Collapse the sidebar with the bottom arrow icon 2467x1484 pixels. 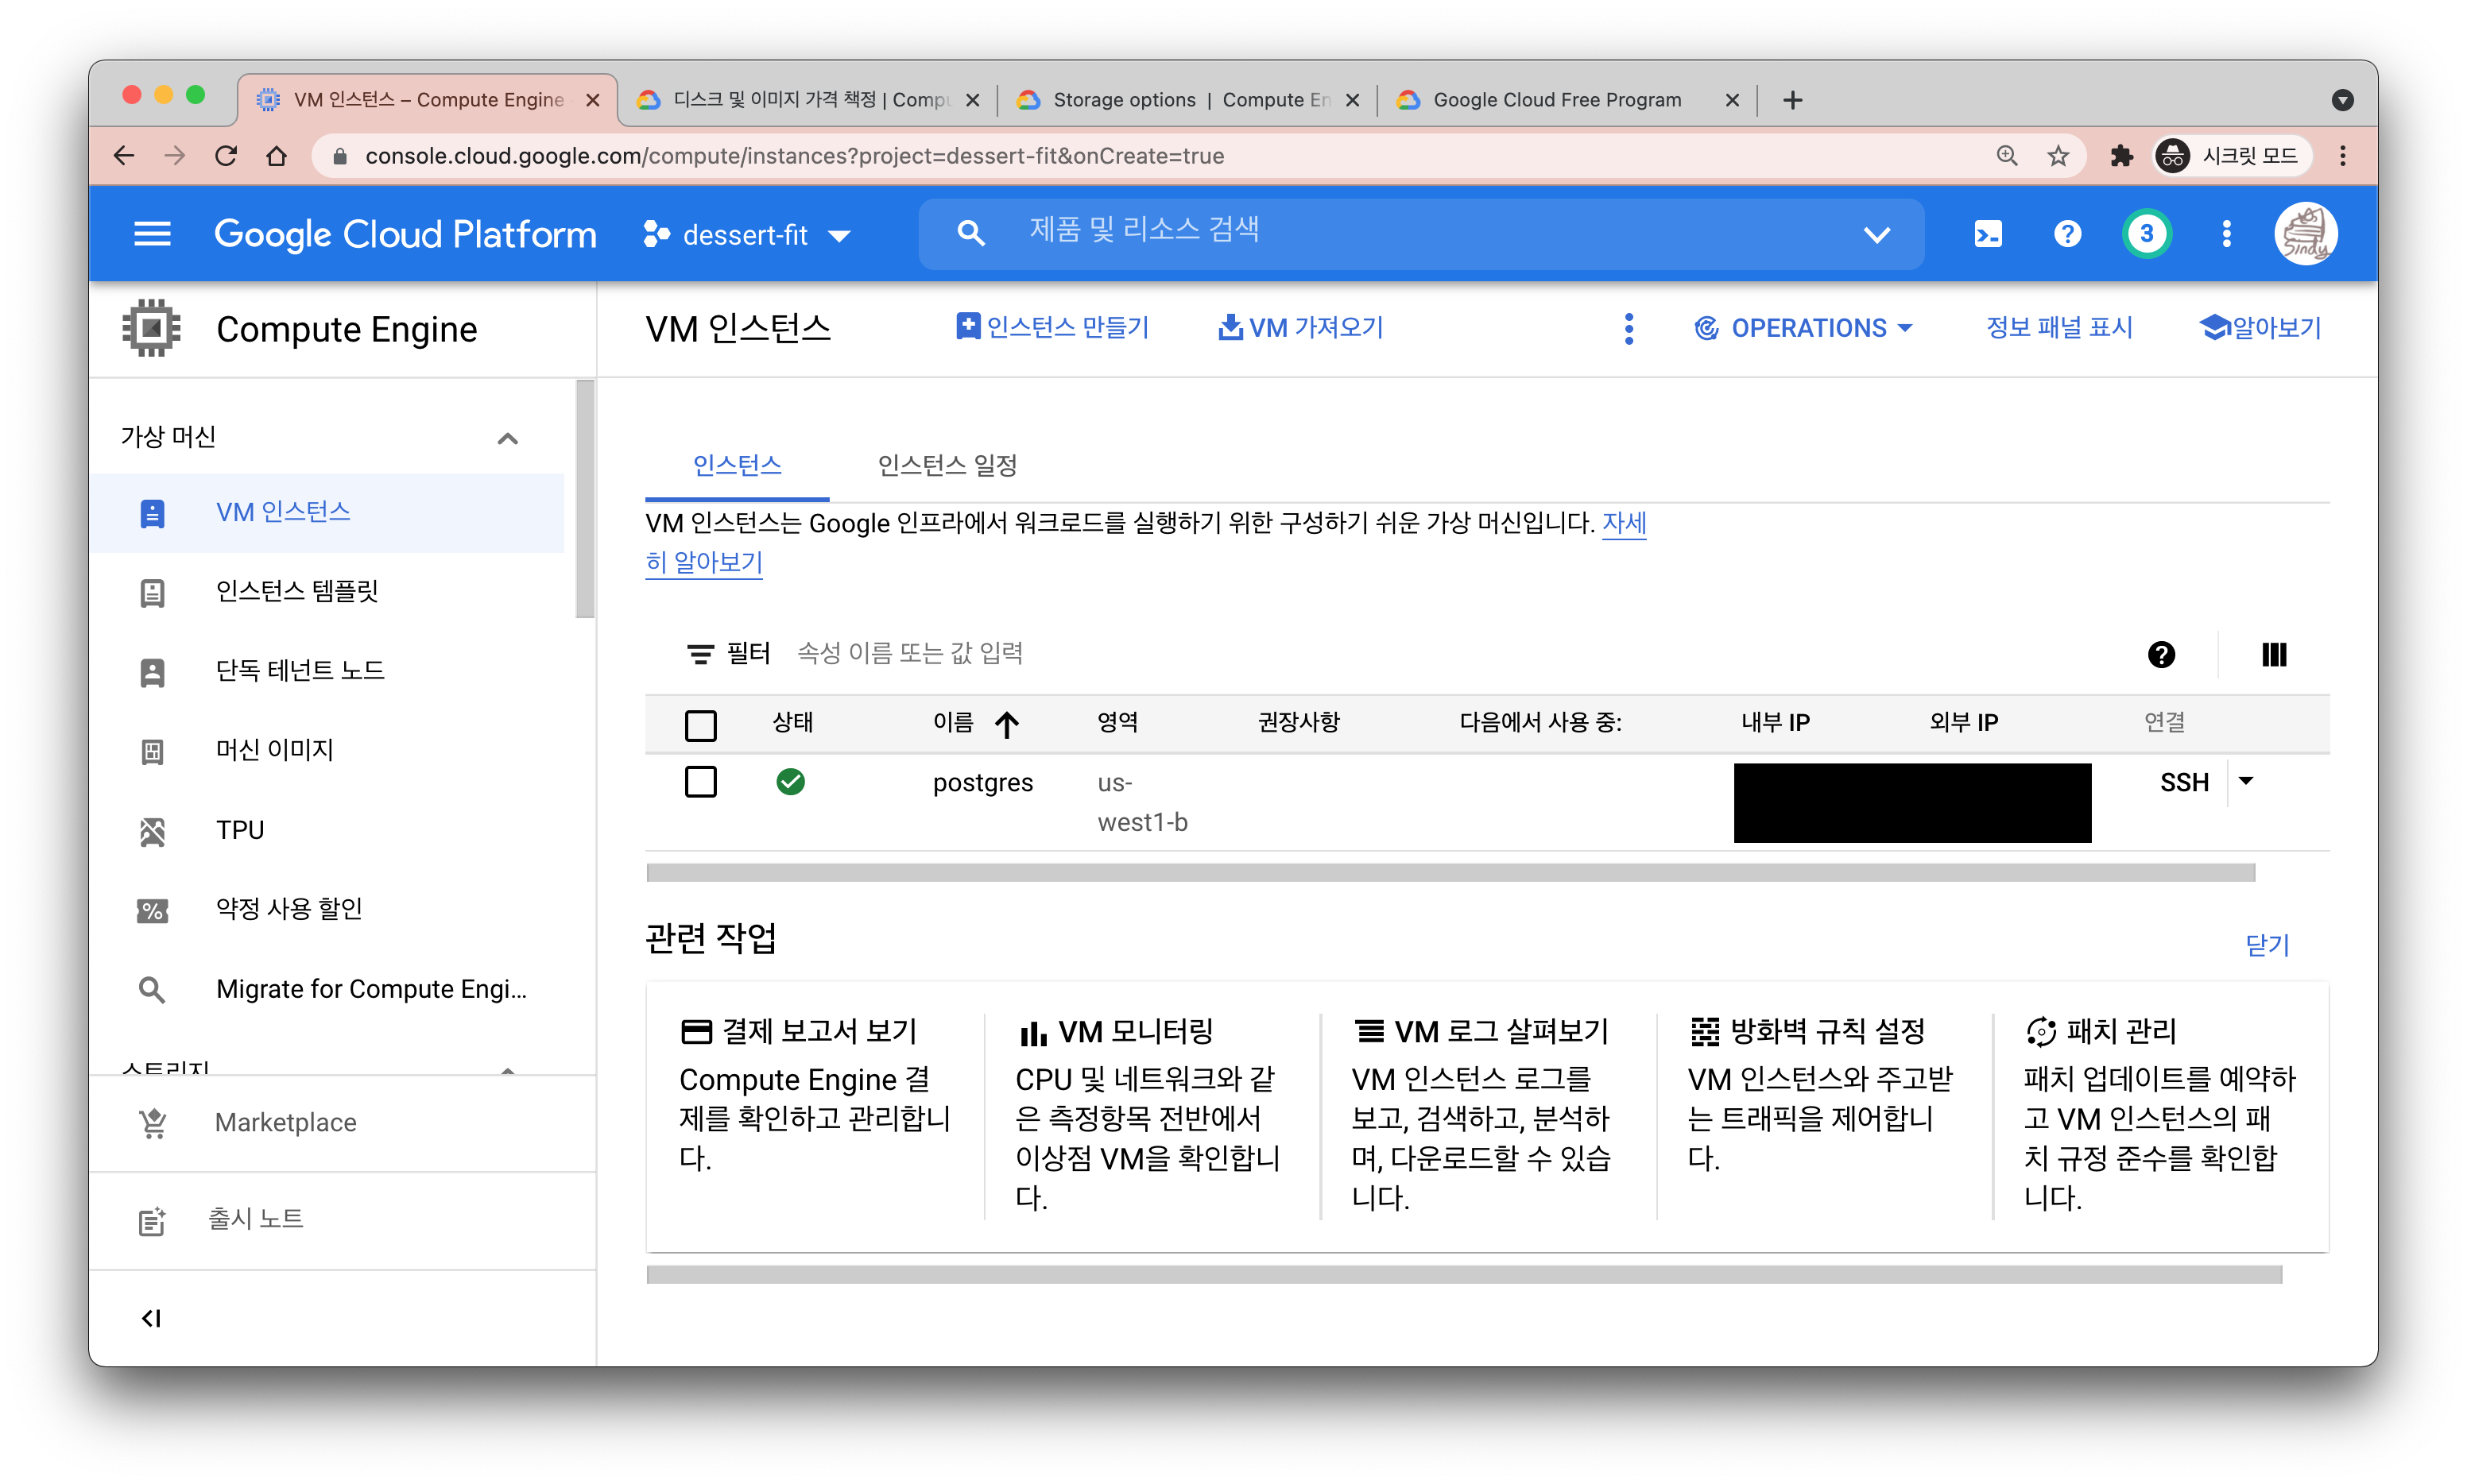(x=151, y=1318)
